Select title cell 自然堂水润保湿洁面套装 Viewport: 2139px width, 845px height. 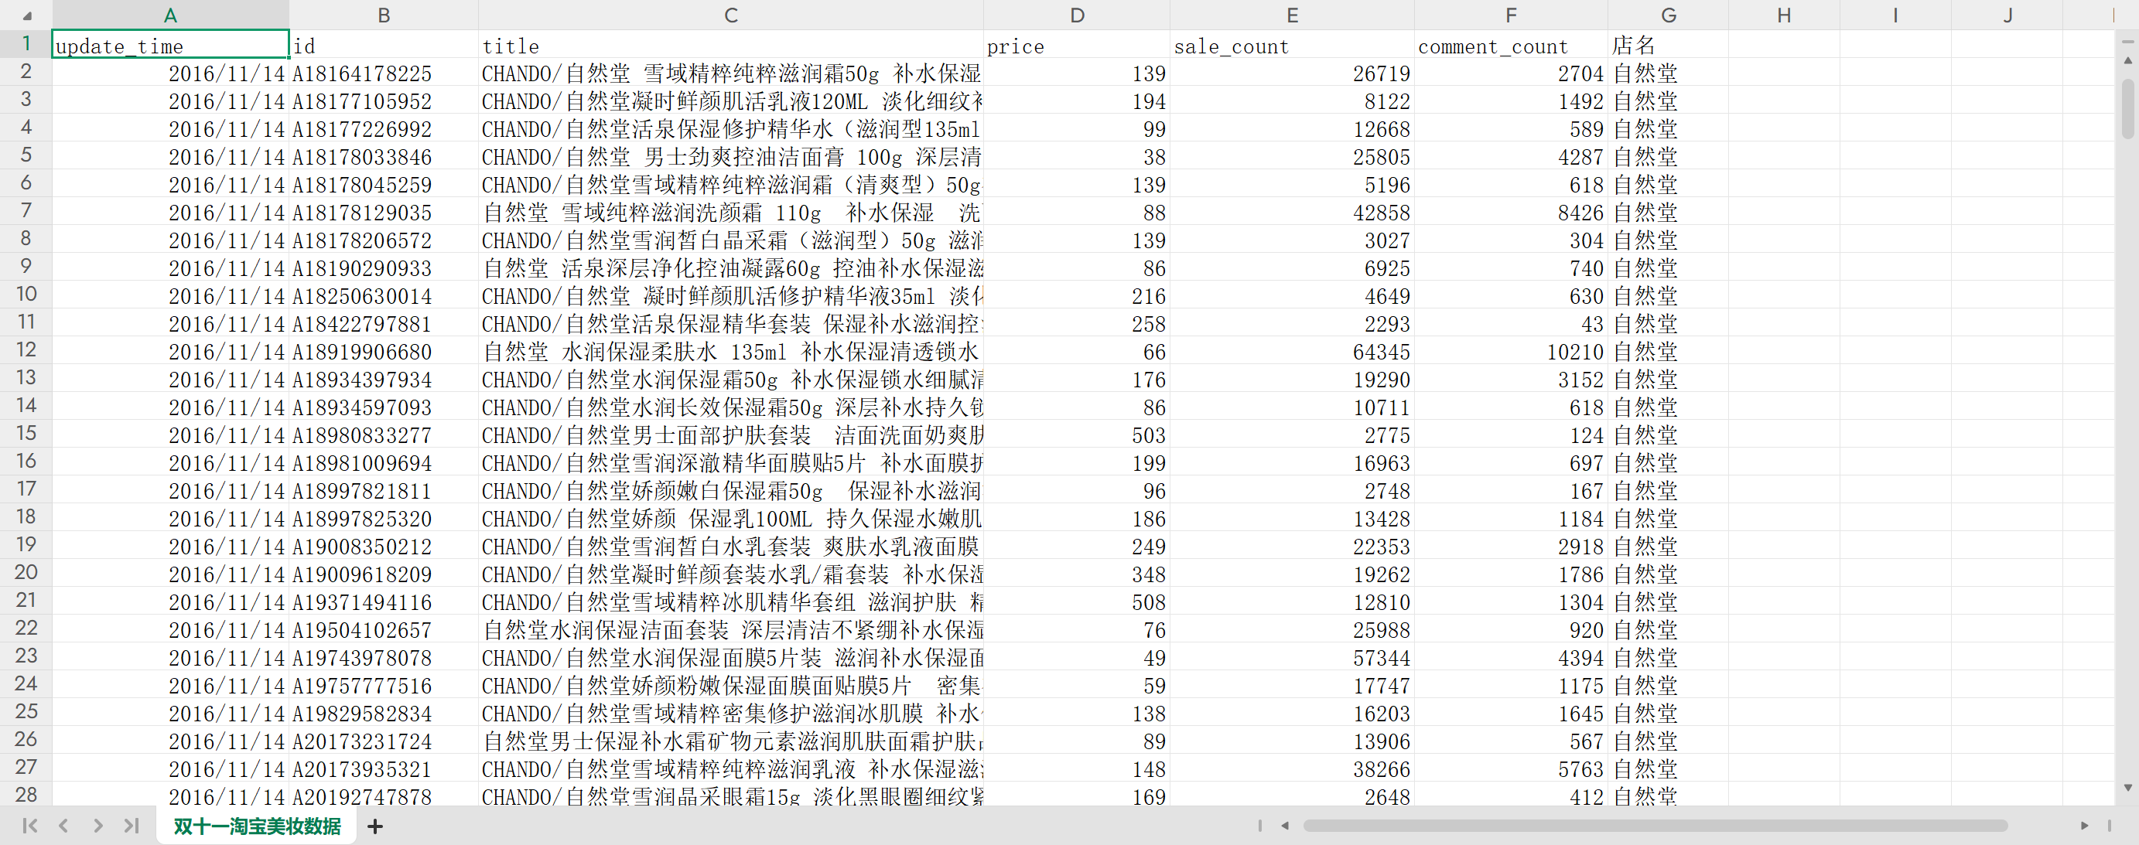[x=731, y=629]
